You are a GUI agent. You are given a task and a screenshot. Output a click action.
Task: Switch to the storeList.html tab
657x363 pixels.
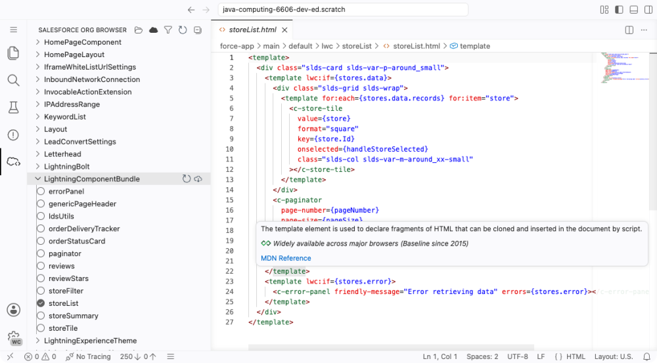pyautogui.click(x=252, y=30)
